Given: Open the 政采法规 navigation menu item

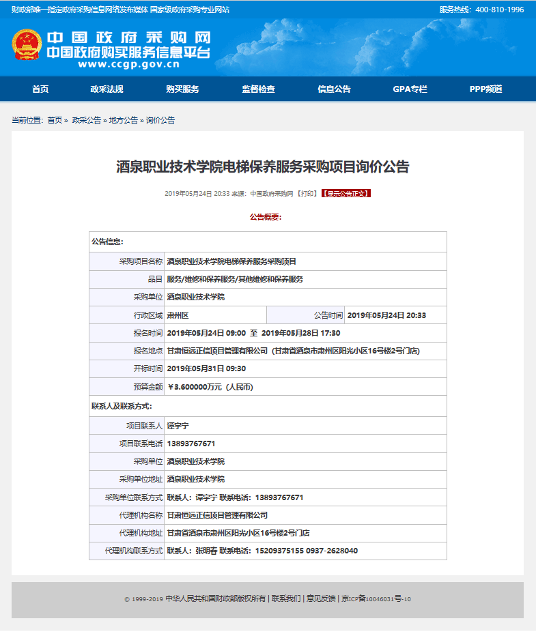Looking at the screenshot, I should [107, 89].
